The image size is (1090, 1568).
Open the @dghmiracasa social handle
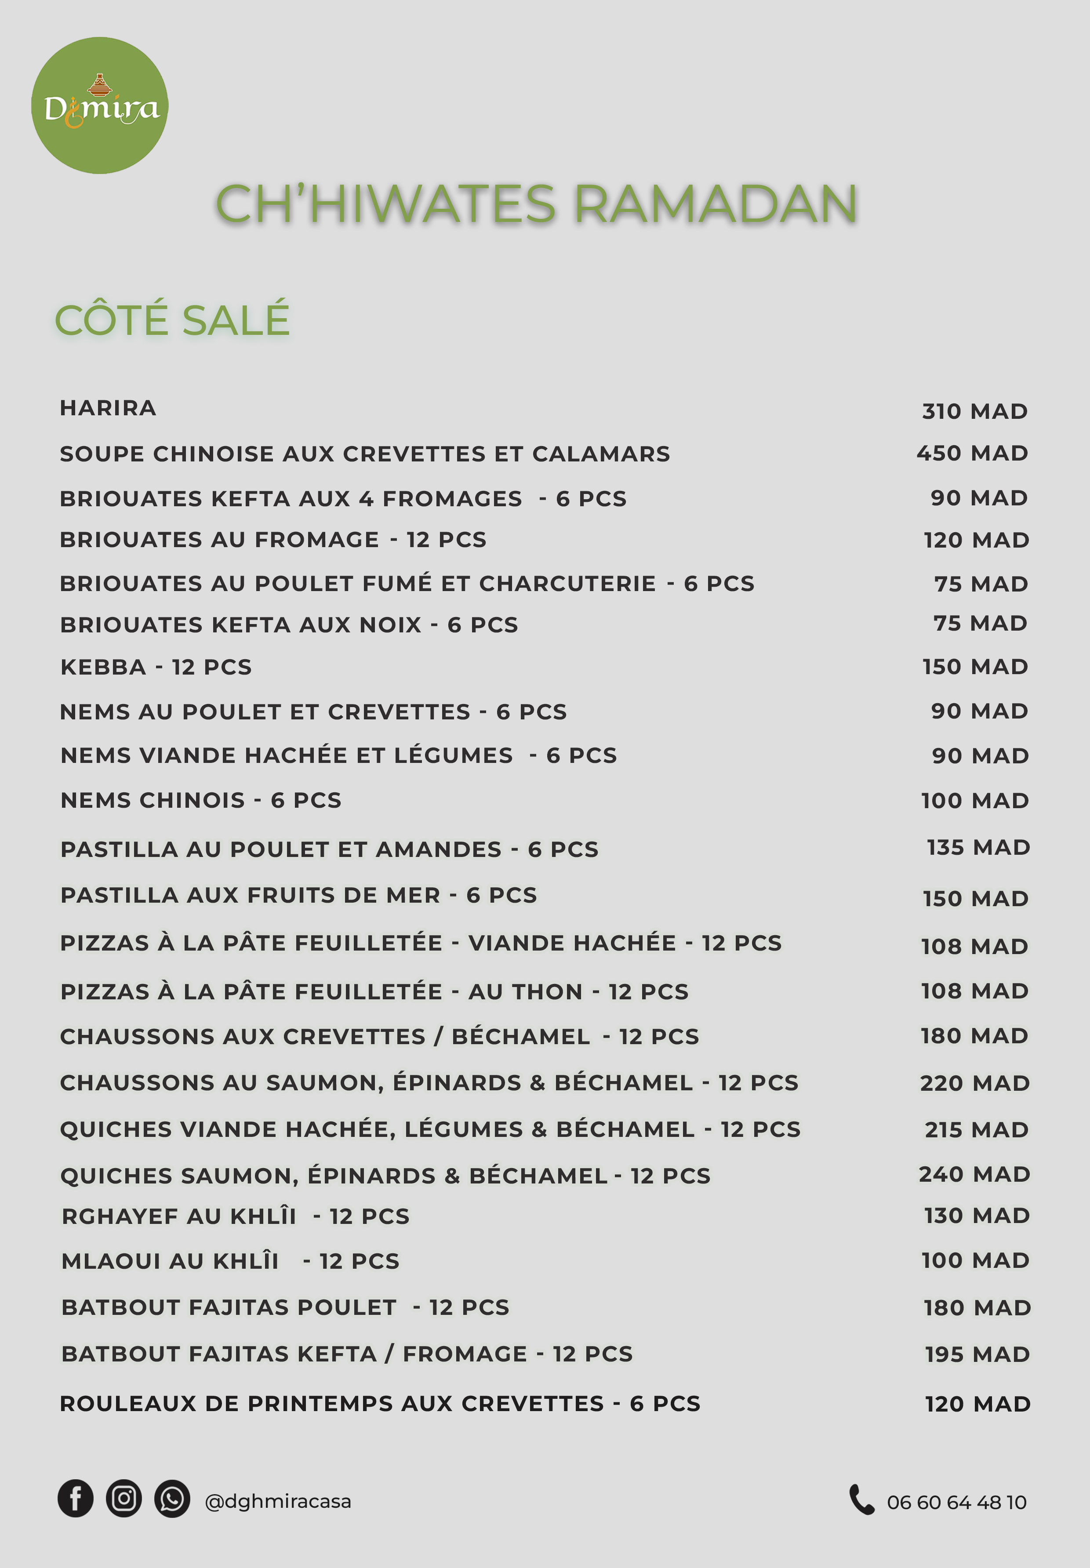[x=278, y=1501]
